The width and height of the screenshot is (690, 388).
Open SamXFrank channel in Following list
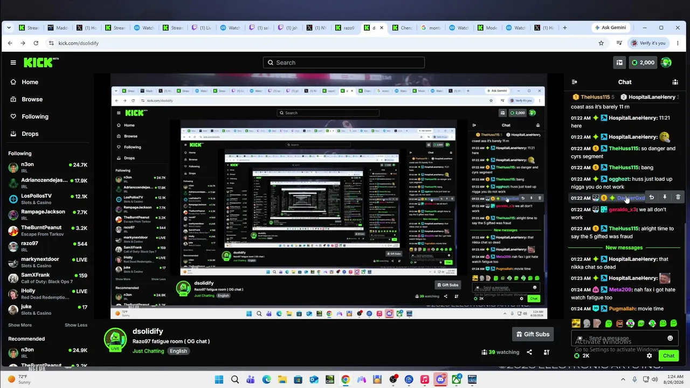(47, 278)
